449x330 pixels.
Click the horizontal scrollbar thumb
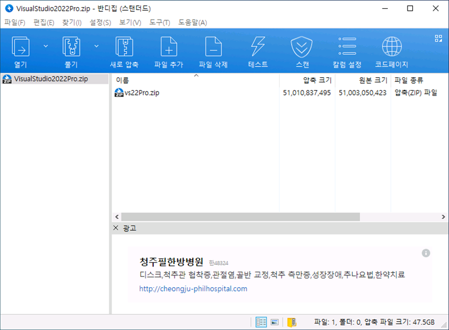tap(241, 217)
